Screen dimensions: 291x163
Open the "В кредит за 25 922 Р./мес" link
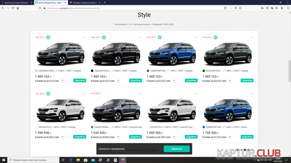tap(103, 137)
